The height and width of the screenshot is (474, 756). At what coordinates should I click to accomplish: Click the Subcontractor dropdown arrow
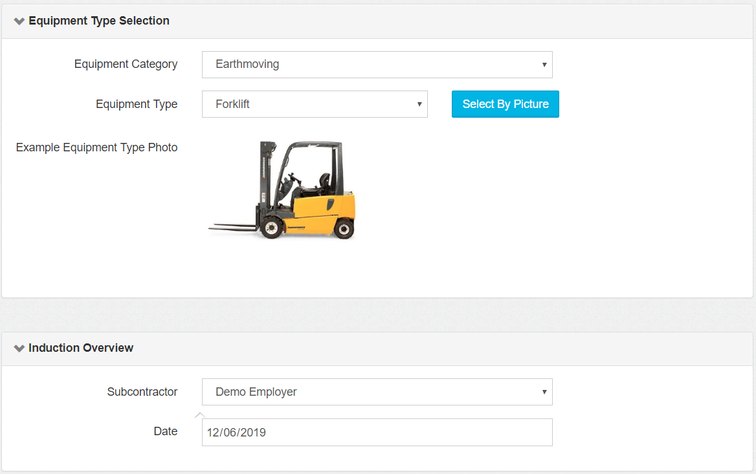click(544, 392)
